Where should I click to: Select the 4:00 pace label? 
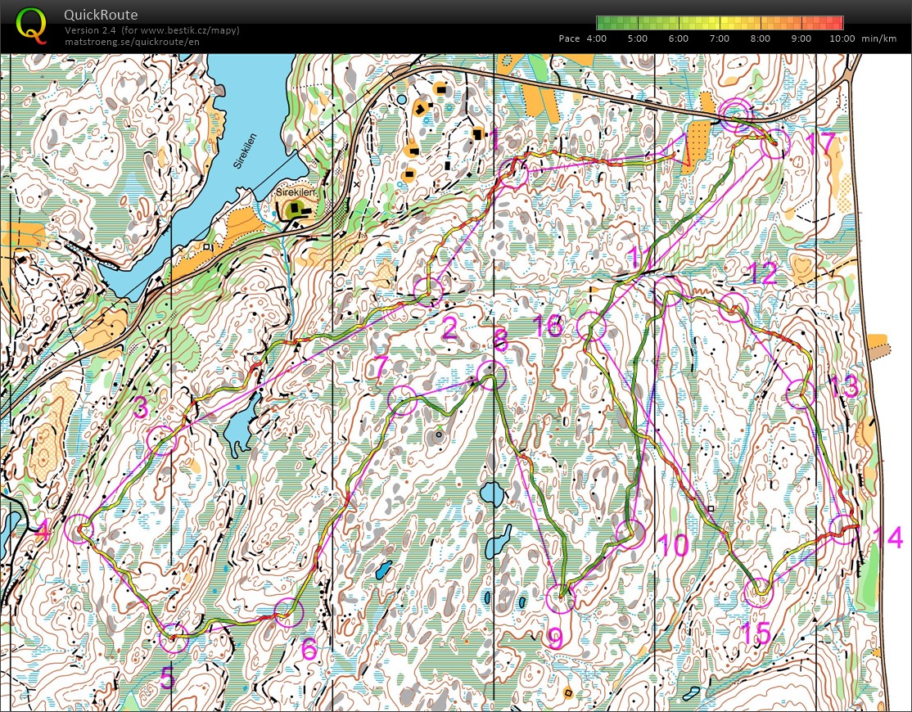pos(597,38)
